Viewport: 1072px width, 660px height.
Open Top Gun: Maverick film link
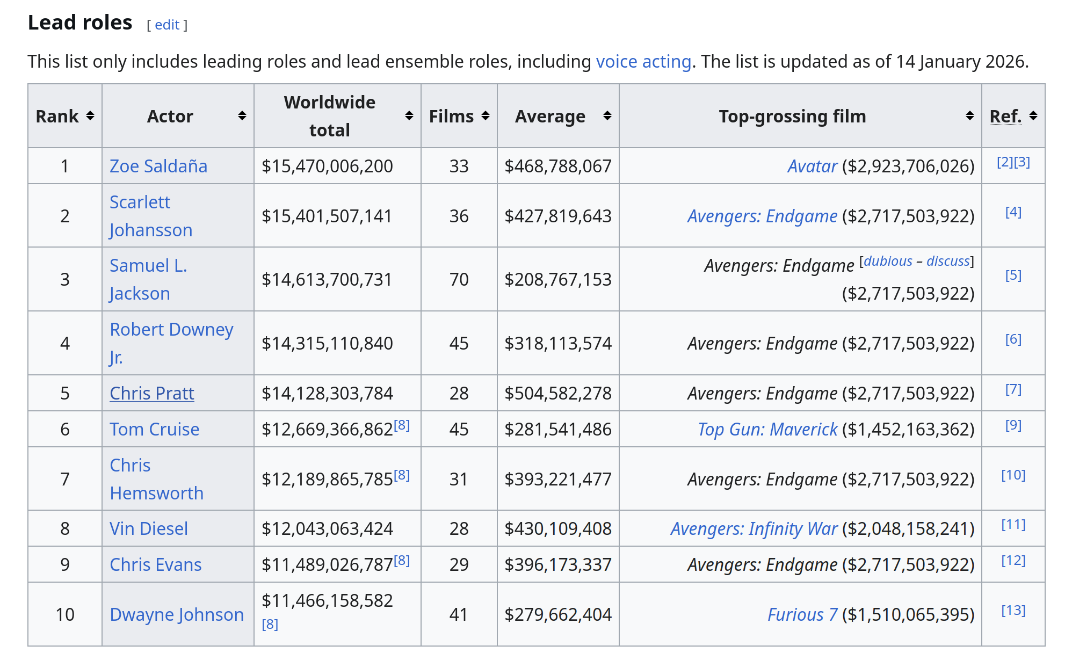click(x=767, y=430)
